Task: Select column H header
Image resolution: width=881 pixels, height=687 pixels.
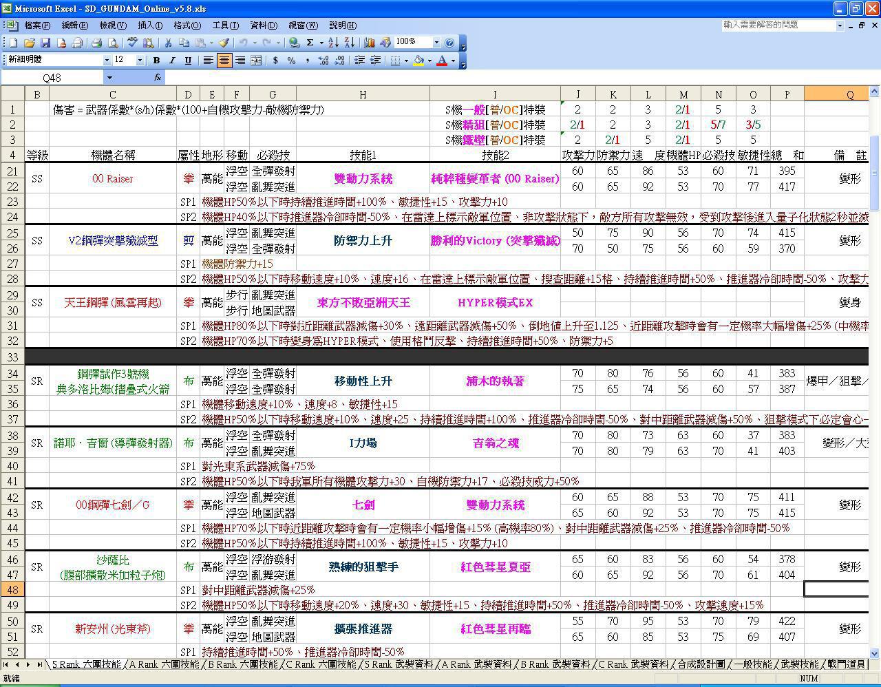Action: tap(363, 94)
